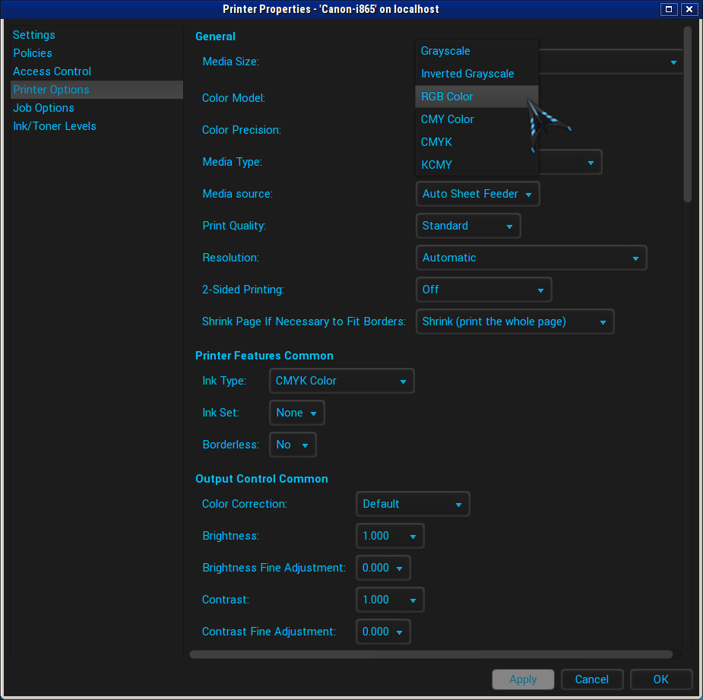Click the 'General' section heading
Viewport: 703px width, 700px height.
[x=216, y=36]
